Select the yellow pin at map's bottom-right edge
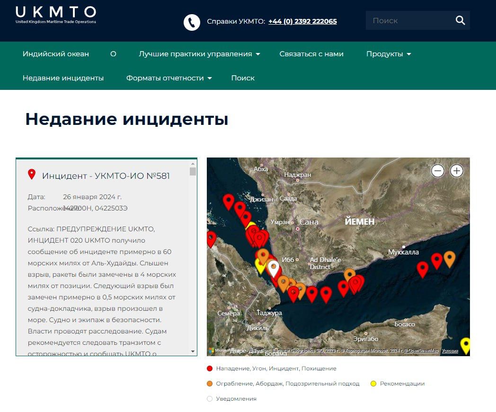This screenshot has height=412, width=496. [x=466, y=345]
